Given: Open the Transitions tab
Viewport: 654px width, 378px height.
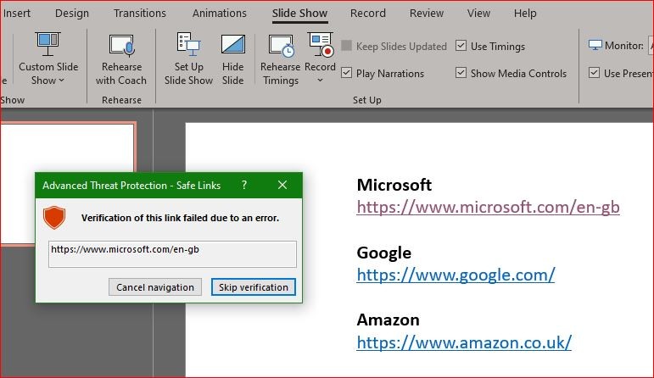Looking at the screenshot, I should pos(140,14).
